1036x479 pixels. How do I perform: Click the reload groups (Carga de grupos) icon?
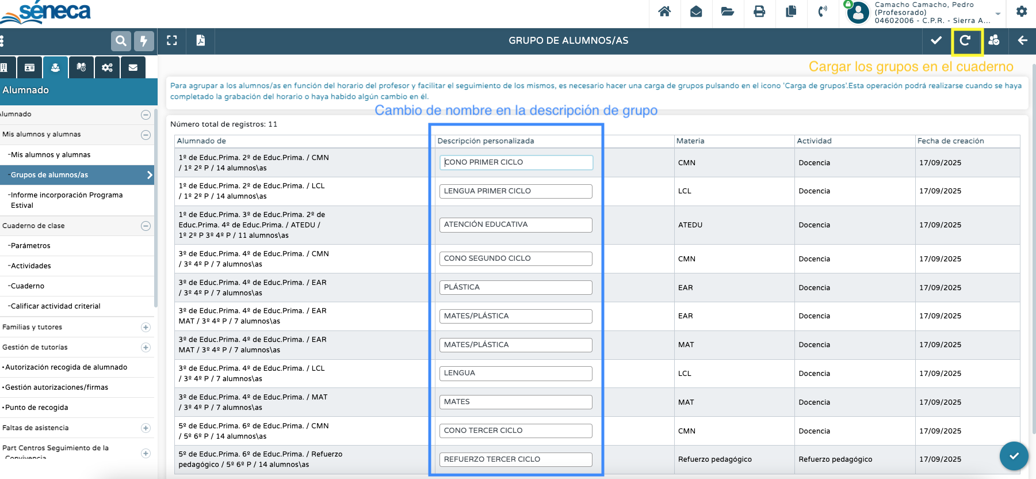966,41
